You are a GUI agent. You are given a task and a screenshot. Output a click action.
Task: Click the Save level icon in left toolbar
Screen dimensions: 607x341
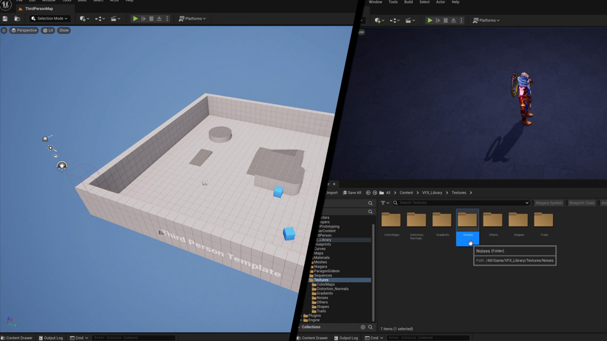(5, 19)
